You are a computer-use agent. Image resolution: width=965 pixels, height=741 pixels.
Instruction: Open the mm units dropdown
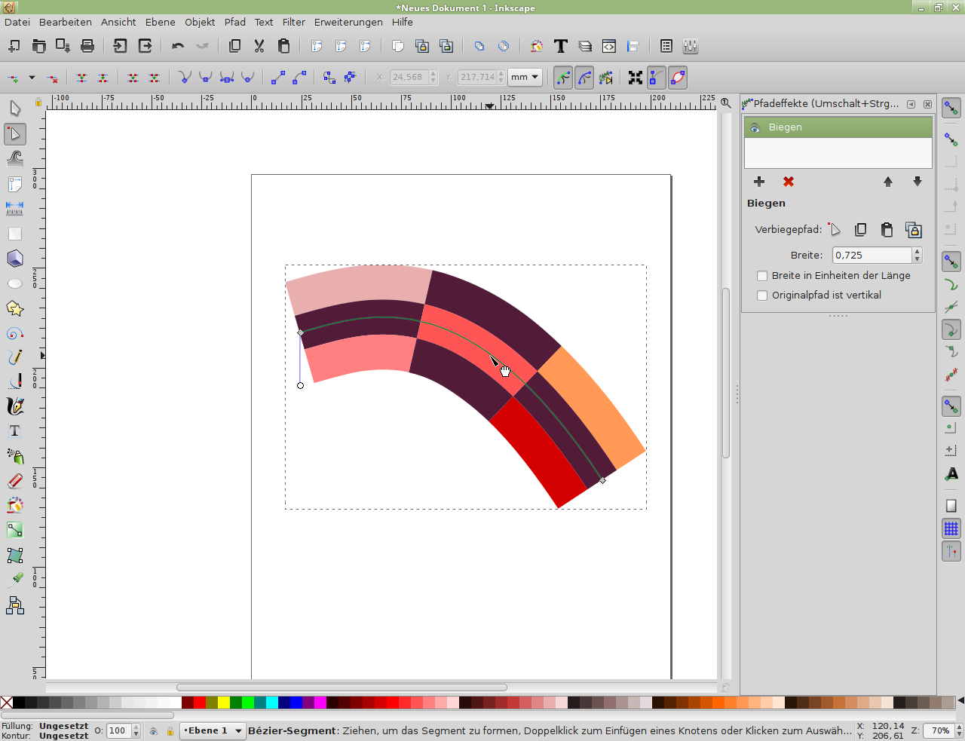tap(525, 77)
